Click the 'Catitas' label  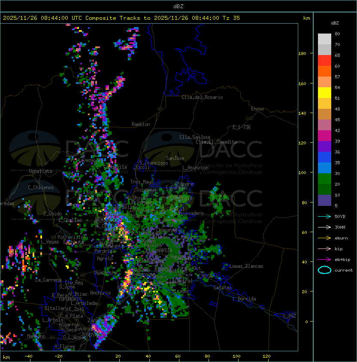(x=223, y=288)
